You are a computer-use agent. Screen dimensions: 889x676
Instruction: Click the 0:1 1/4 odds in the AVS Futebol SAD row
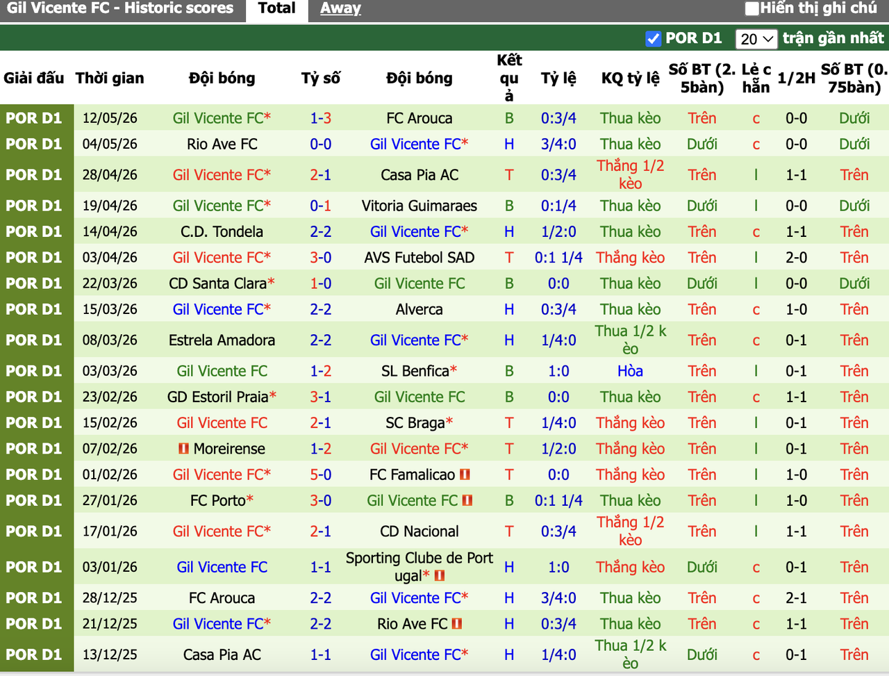click(558, 258)
